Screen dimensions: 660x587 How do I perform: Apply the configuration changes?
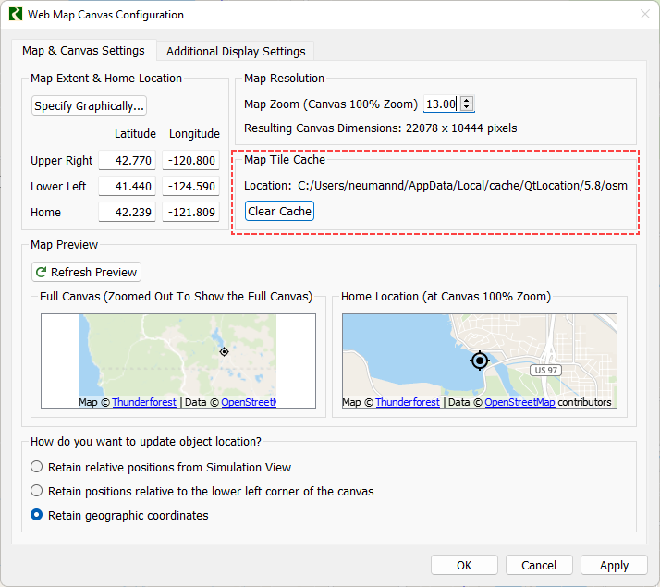[614, 565]
